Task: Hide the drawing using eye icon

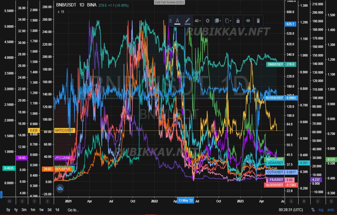Action: [x=248, y=21]
